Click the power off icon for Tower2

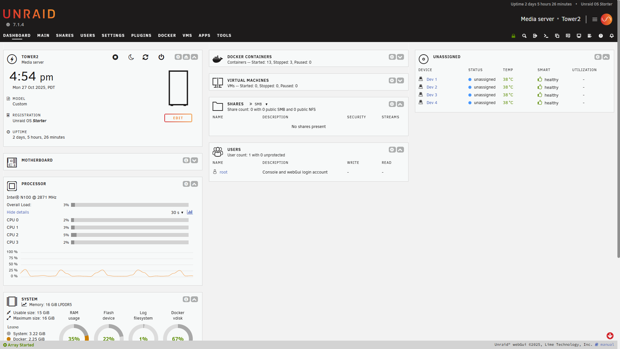click(161, 57)
